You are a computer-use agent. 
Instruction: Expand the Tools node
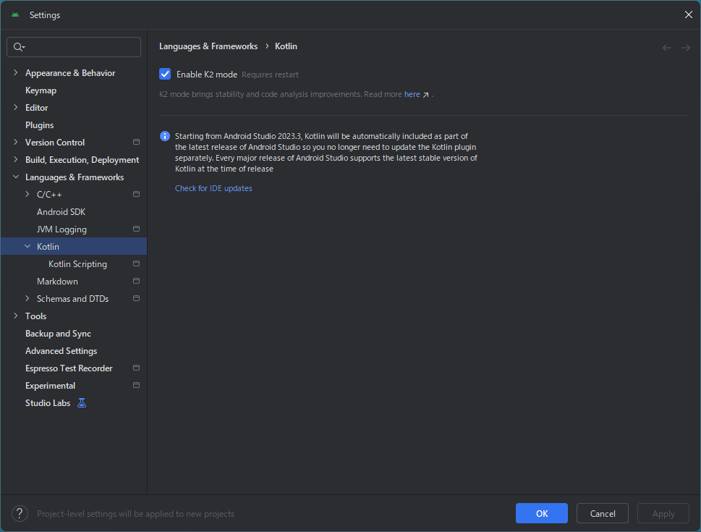[16, 316]
